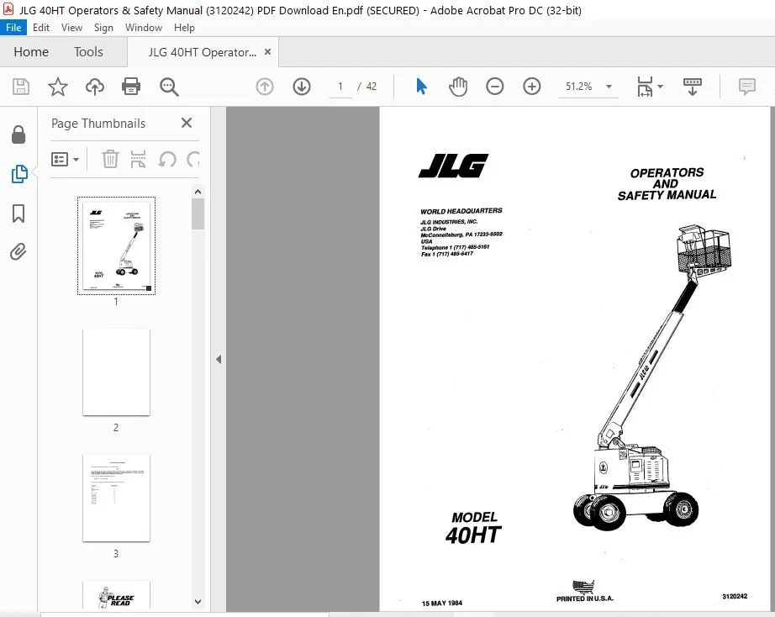Click the "MODEL 40HT" text on page
Screen dimensions: 775x617
473,528
